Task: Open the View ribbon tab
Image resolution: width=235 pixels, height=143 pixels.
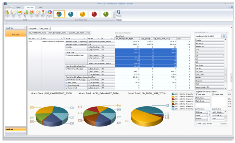Action: click(x=41, y=7)
